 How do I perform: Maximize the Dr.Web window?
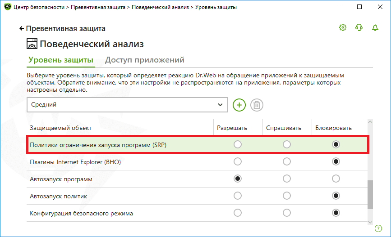coord(359,7)
